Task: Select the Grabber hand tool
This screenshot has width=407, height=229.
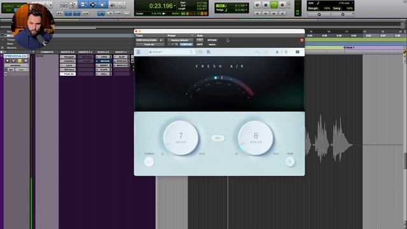Action: (102, 4)
